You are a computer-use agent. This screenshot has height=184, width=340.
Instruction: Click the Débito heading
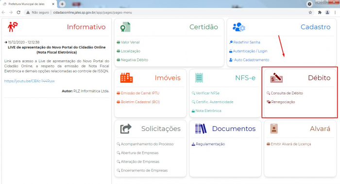319,78
